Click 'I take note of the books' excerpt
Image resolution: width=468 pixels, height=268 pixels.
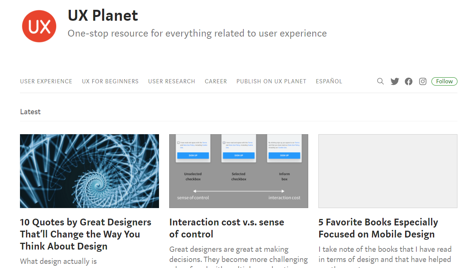pos(385,256)
